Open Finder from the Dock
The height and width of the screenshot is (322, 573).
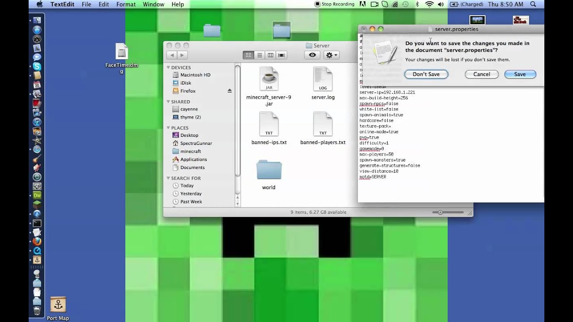(x=37, y=20)
